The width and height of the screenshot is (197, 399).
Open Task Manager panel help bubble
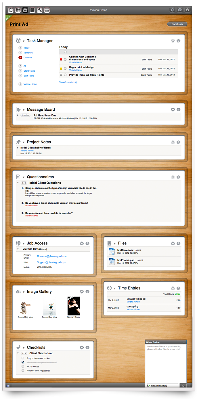point(179,41)
